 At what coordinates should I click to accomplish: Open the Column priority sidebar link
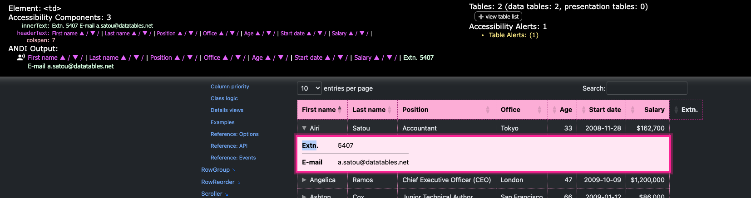coord(230,87)
